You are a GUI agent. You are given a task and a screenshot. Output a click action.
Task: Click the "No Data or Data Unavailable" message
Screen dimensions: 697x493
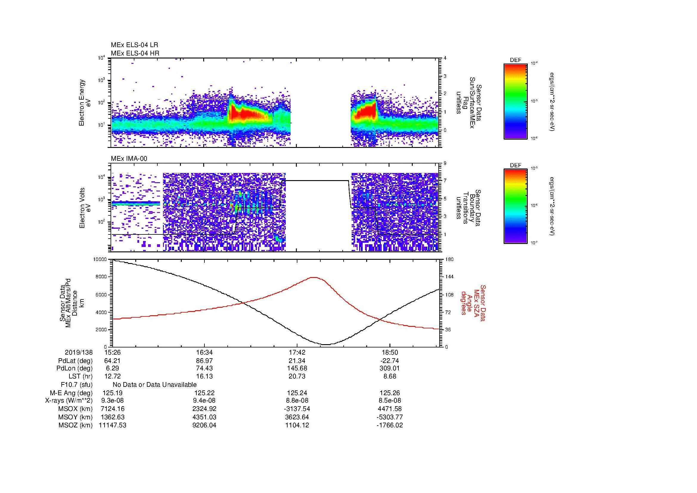pos(155,385)
